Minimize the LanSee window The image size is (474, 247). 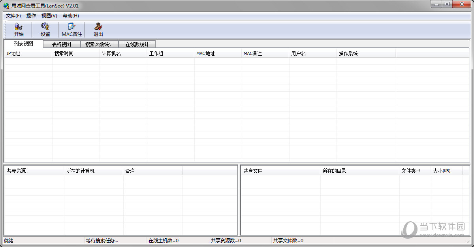tap(436, 4)
